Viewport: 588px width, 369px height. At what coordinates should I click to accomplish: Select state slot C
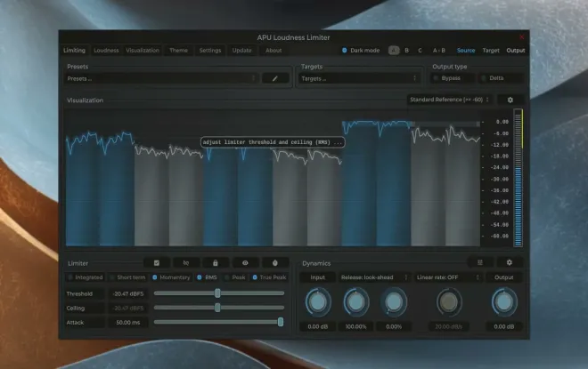pos(420,50)
